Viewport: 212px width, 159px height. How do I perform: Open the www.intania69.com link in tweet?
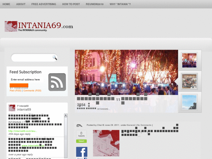(x=33, y=146)
